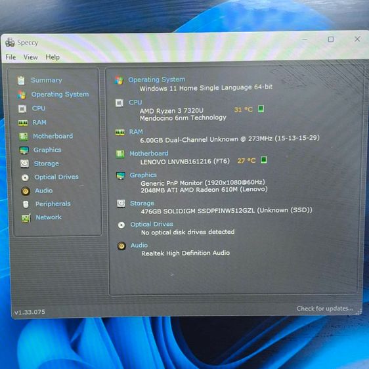This screenshot has height=369, width=369.
Task: Click the Operating System flag icon in sidebar
Action: pos(22,95)
